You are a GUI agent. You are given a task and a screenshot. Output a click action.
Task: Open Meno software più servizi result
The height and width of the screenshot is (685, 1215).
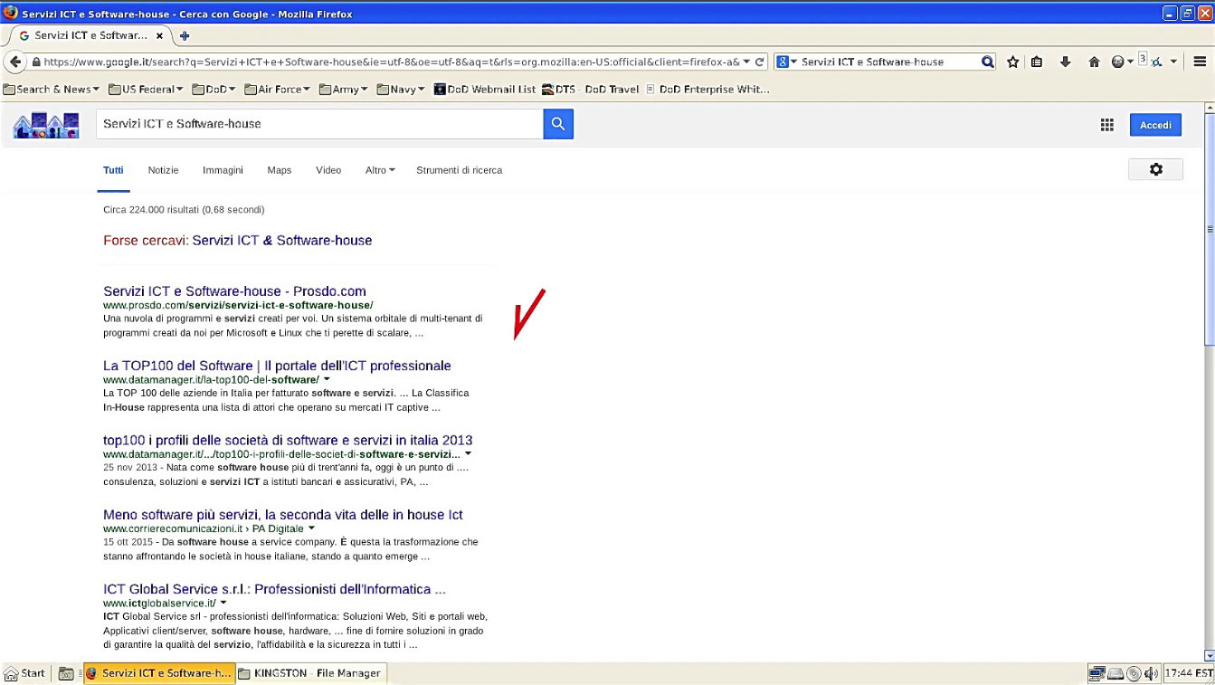(x=283, y=515)
